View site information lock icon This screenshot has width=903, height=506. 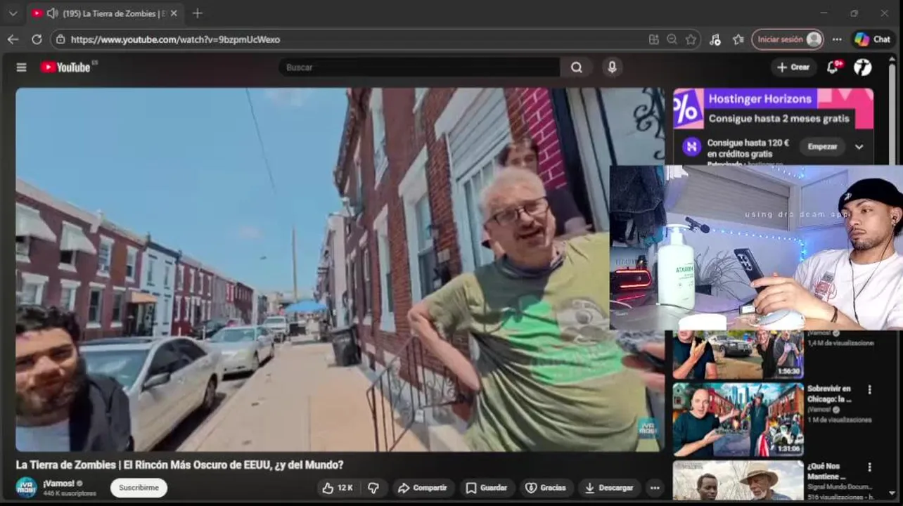(61, 39)
